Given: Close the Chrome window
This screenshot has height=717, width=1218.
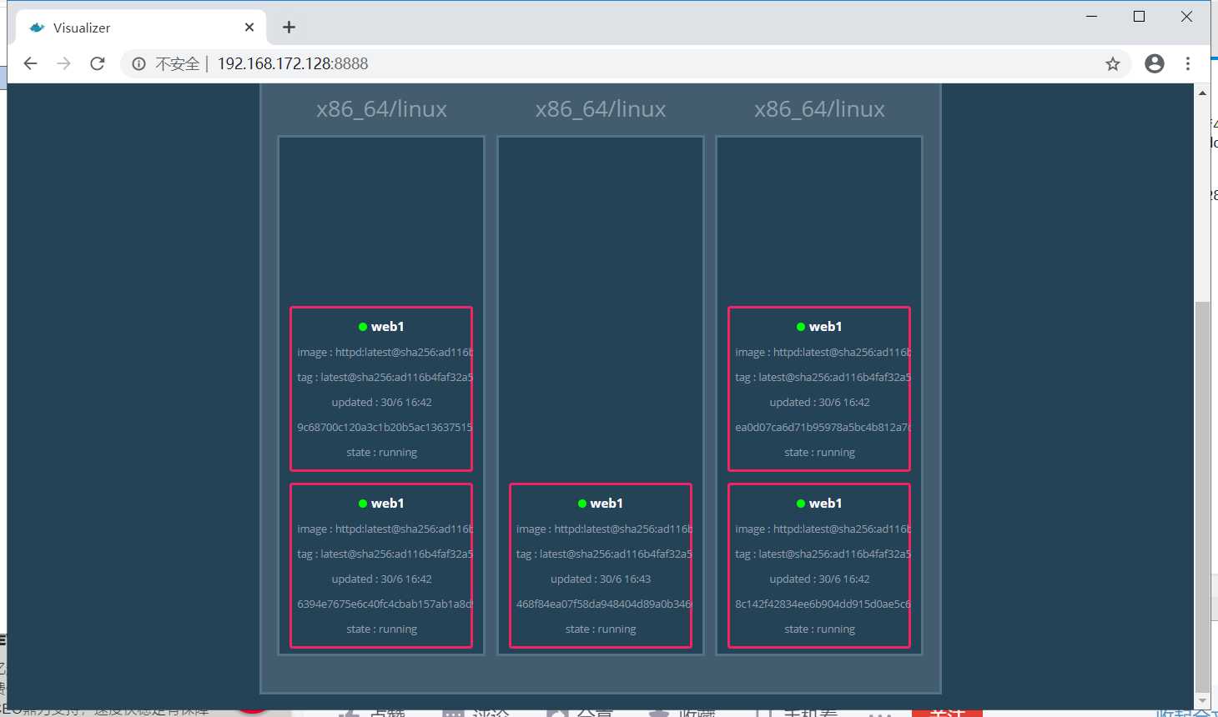Looking at the screenshot, I should pos(1186,17).
